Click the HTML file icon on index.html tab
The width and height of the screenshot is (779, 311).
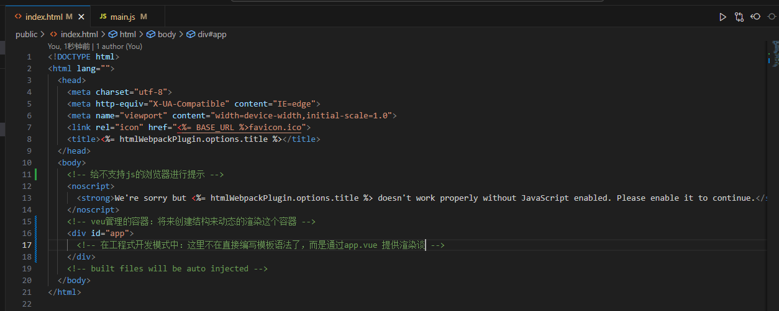point(18,17)
